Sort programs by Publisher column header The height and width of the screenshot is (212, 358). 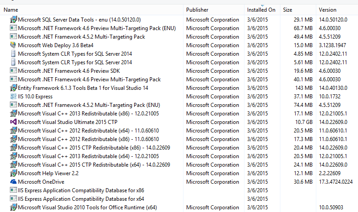pyautogui.click(x=197, y=10)
